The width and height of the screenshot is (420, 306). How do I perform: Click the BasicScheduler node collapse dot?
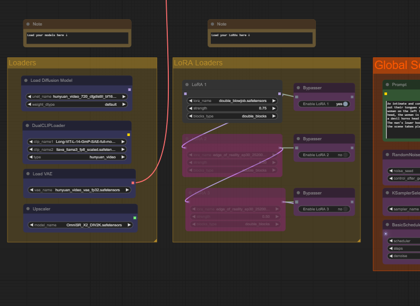387,225
